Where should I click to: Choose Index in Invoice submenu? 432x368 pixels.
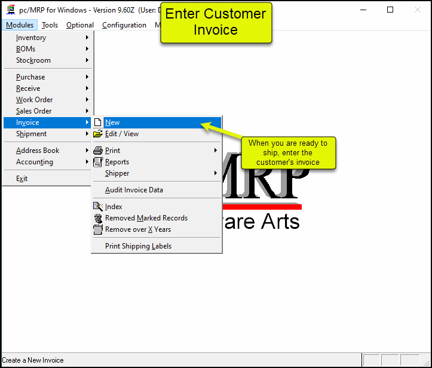click(x=157, y=207)
